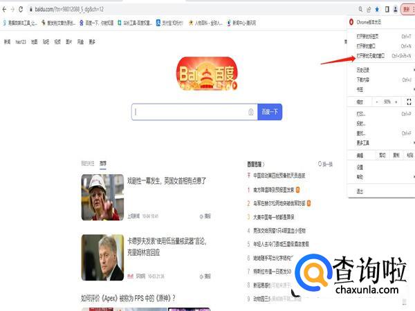Decrease zoom with the minus button
Viewport: 415px width, 311px height.
pyautogui.click(x=377, y=102)
